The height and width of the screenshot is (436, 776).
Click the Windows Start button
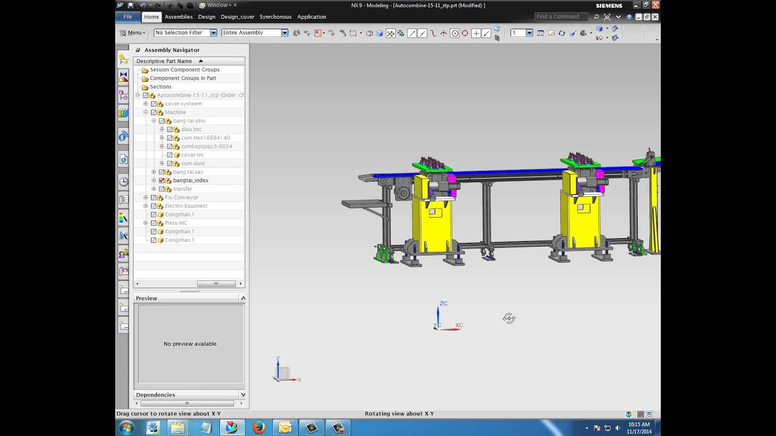(127, 428)
